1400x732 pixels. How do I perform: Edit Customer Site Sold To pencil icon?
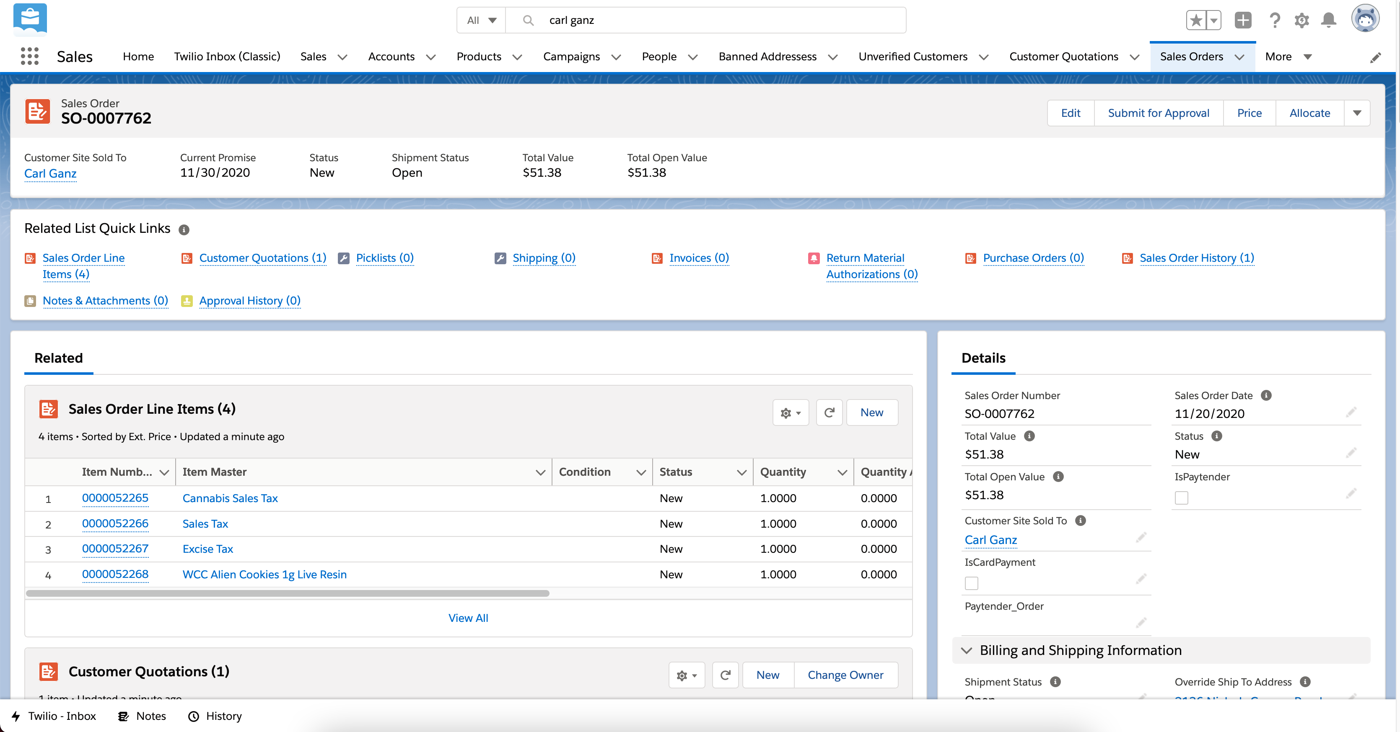(x=1141, y=538)
